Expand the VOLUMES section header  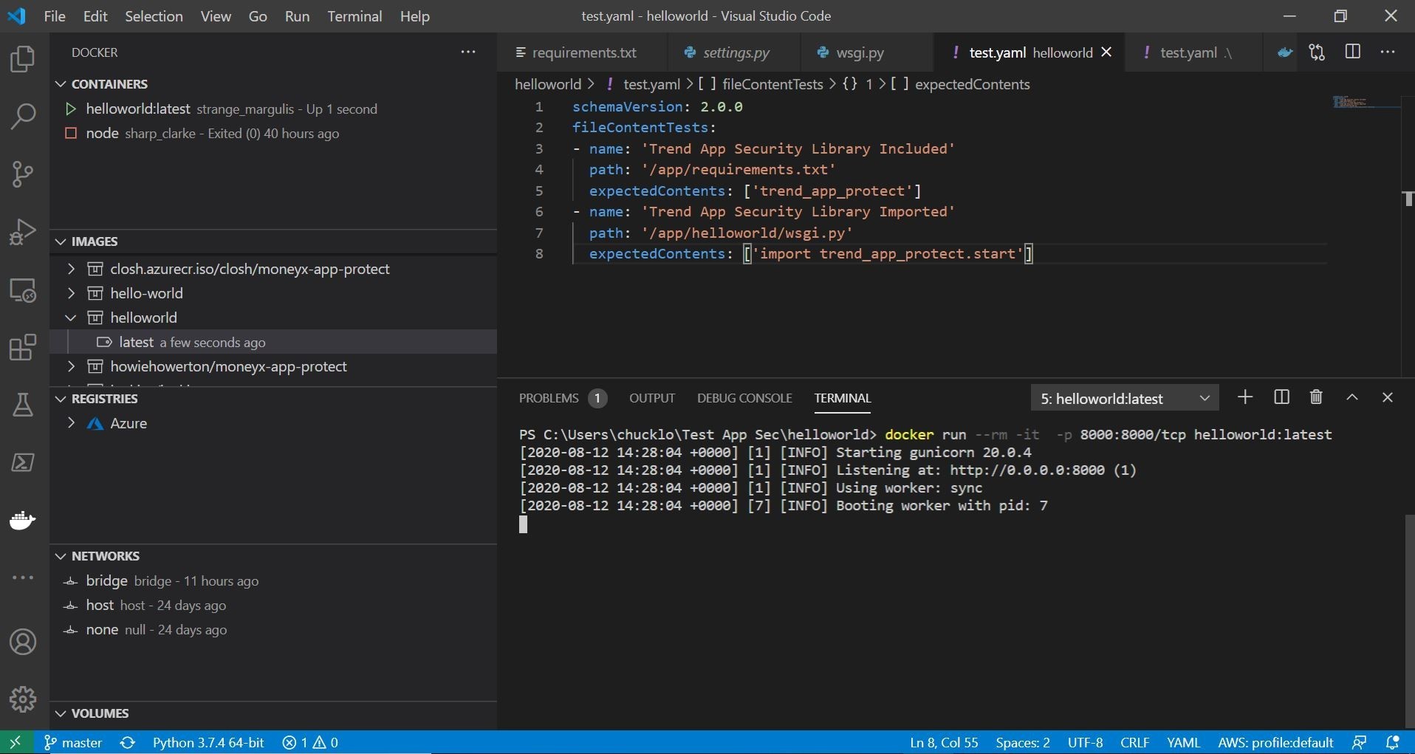click(273, 713)
